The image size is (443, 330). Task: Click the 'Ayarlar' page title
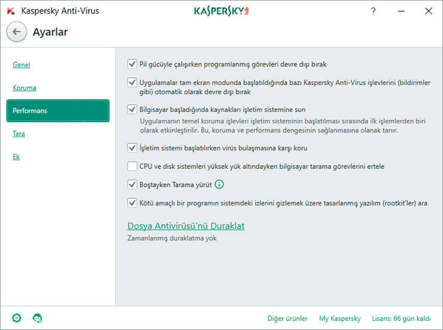50,32
